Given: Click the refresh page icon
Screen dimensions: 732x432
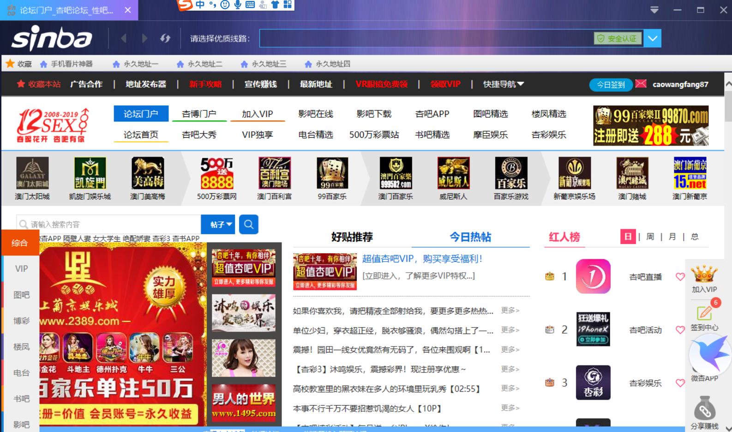Looking at the screenshot, I should click(165, 38).
